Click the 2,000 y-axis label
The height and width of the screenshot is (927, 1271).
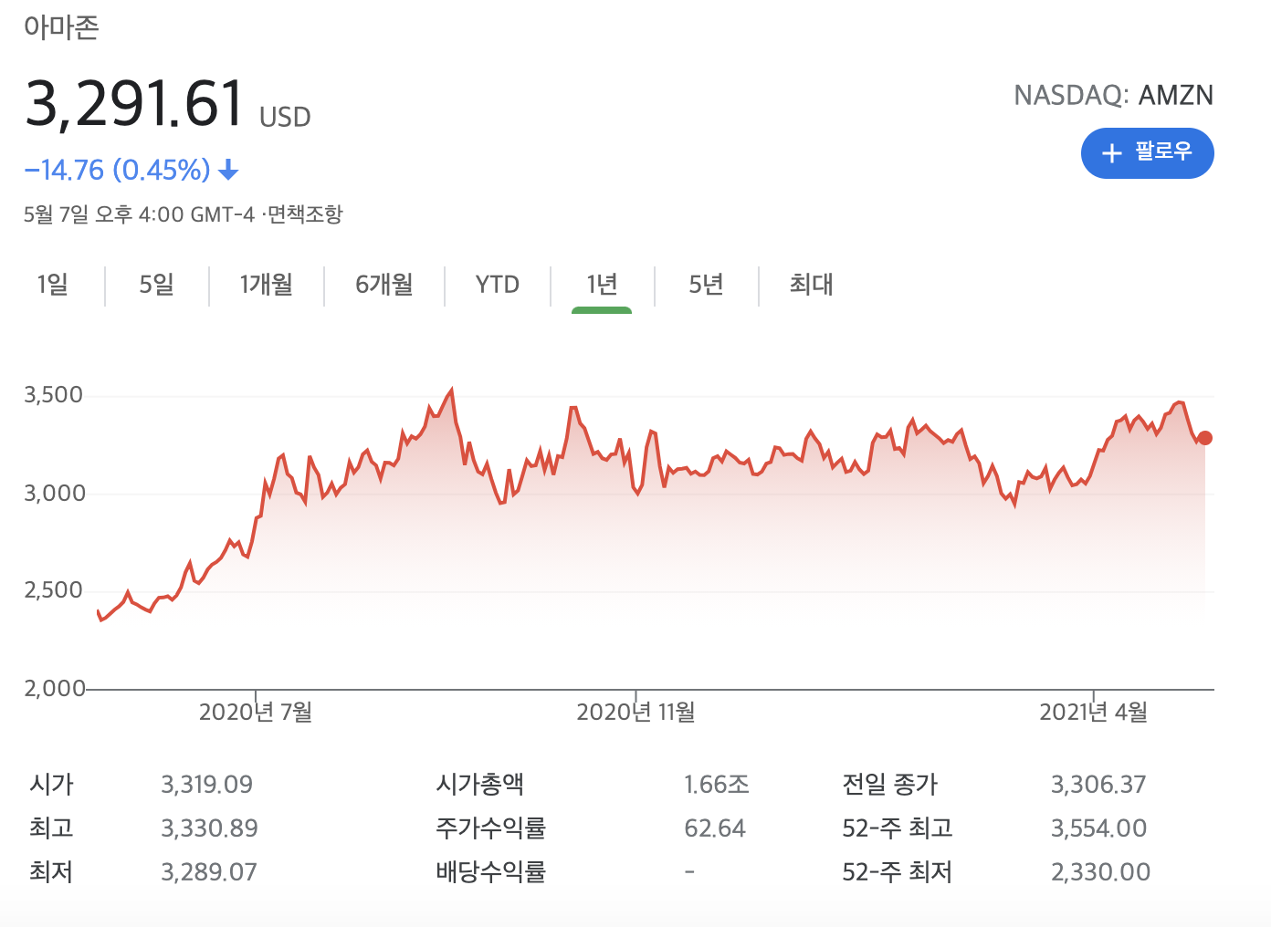(54, 689)
